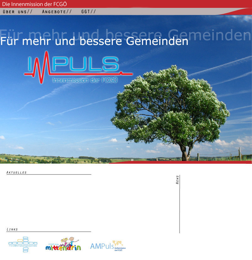Viewport: 252px width, 260px height.
Task: Open the FCGÖ Kids mittendrin logo link
Action: [63, 244]
